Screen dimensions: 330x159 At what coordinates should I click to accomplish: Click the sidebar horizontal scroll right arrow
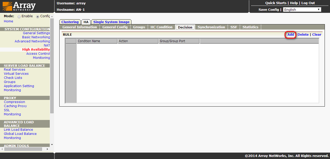(47, 149)
